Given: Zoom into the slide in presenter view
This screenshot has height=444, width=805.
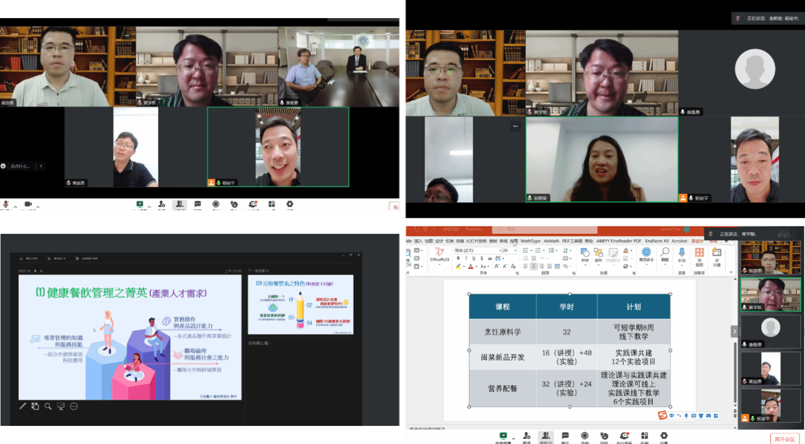Looking at the screenshot, I should (x=48, y=406).
